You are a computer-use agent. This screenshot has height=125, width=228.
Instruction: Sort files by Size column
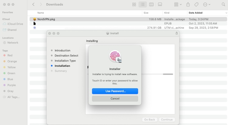[x=146, y=13]
